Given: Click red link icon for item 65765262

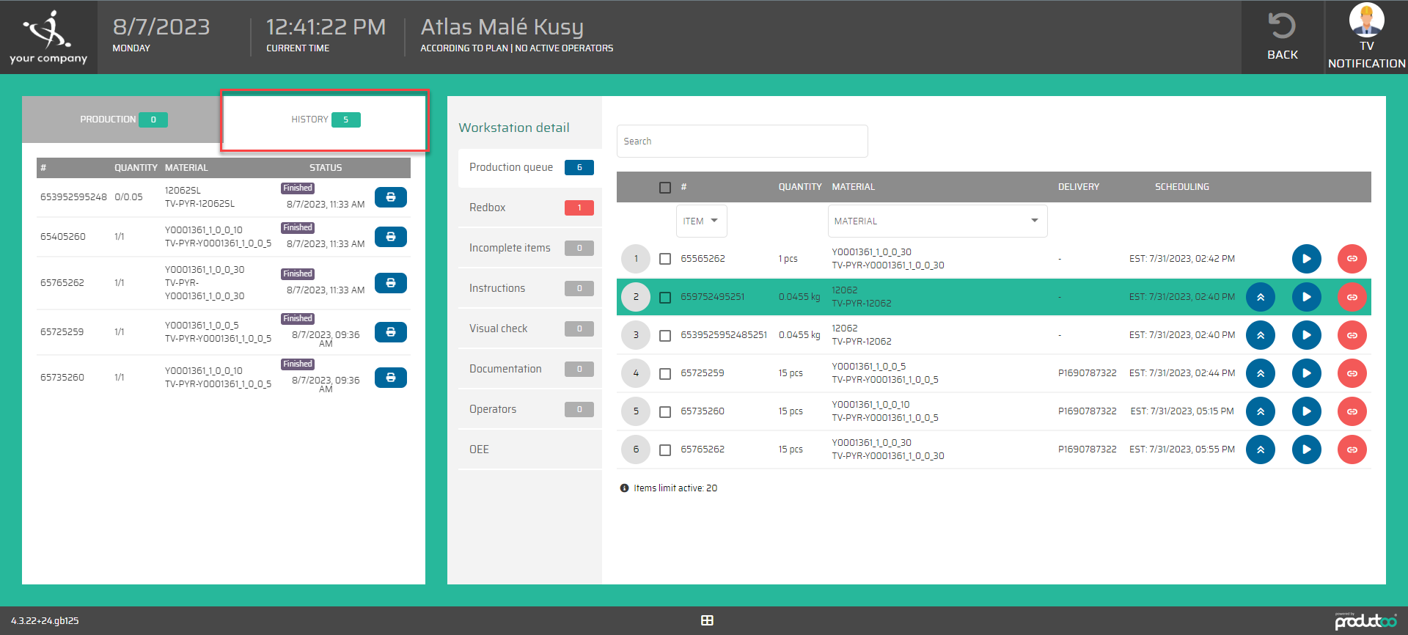Looking at the screenshot, I should point(1352,449).
